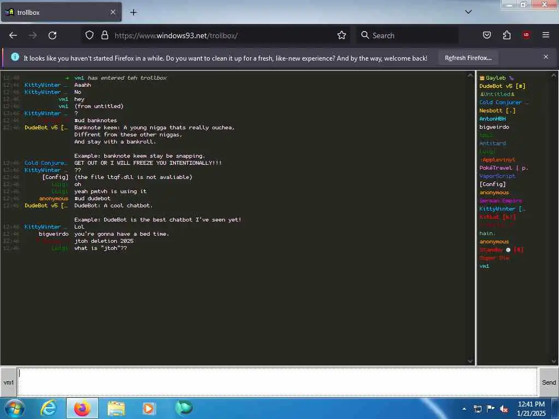Viewport: 559px width, 419px height.
Task: Open the Action Center flag icon
Action: tap(491, 409)
